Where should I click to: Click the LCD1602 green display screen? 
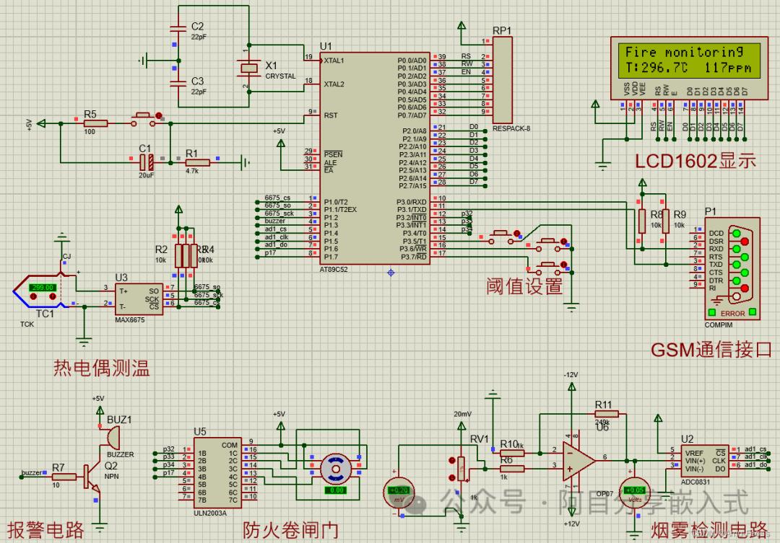click(689, 60)
